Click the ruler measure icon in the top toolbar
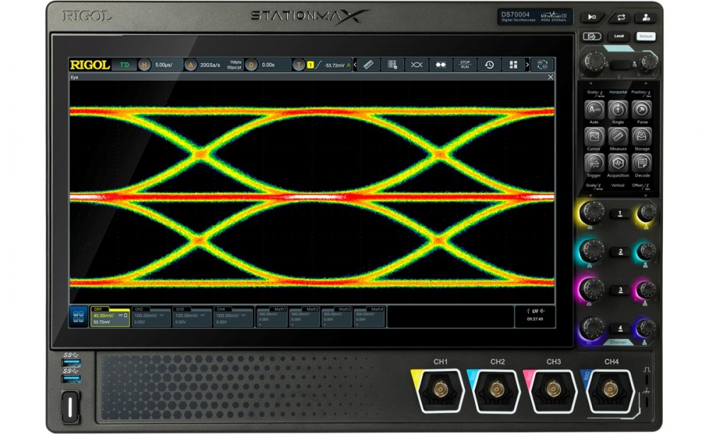The width and height of the screenshot is (709, 434). (x=369, y=65)
